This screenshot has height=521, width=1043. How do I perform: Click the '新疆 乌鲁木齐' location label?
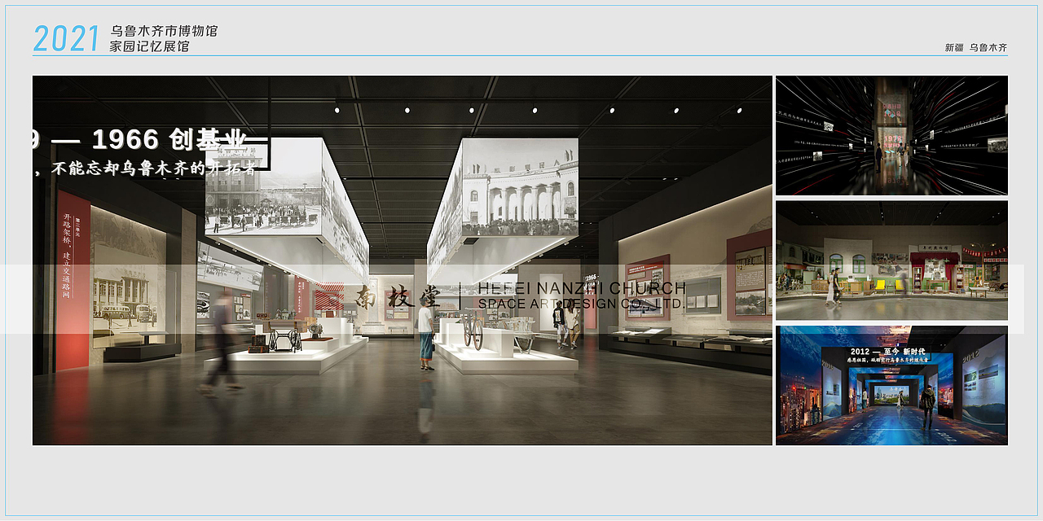coord(976,47)
